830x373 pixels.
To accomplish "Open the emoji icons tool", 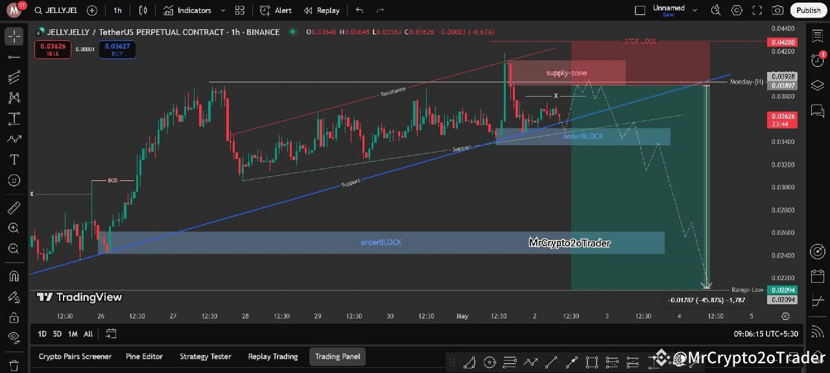I will click(x=14, y=180).
